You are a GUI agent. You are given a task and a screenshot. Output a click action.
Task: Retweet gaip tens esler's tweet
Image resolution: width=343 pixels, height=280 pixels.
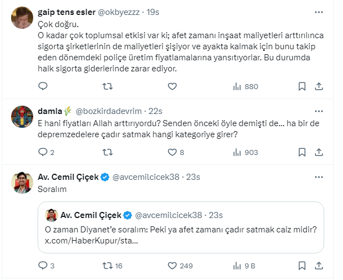(108, 86)
